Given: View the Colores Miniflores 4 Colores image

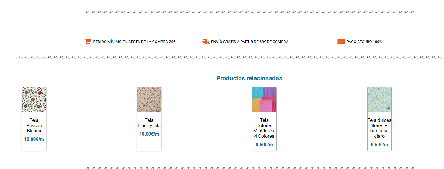Looking at the screenshot, I should [264, 100].
